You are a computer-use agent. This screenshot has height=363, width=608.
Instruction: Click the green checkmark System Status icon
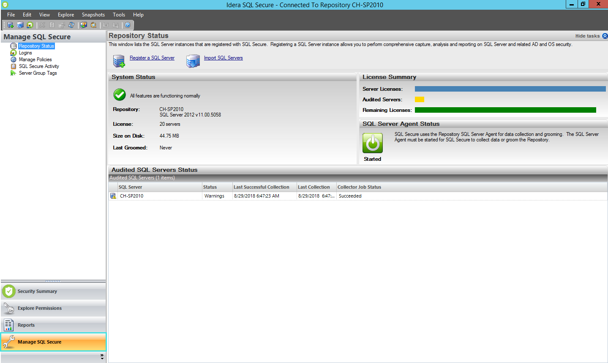pyautogui.click(x=120, y=95)
